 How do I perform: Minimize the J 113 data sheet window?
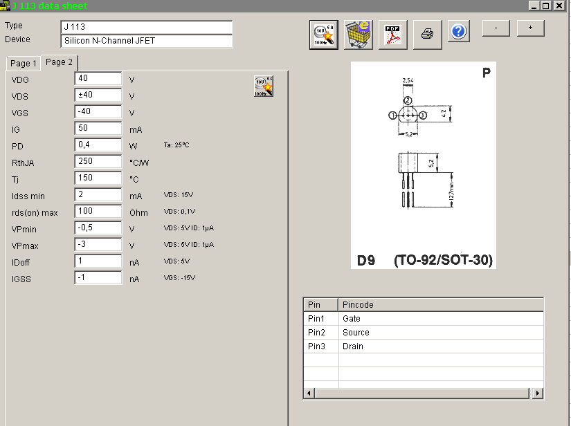coord(534,6)
